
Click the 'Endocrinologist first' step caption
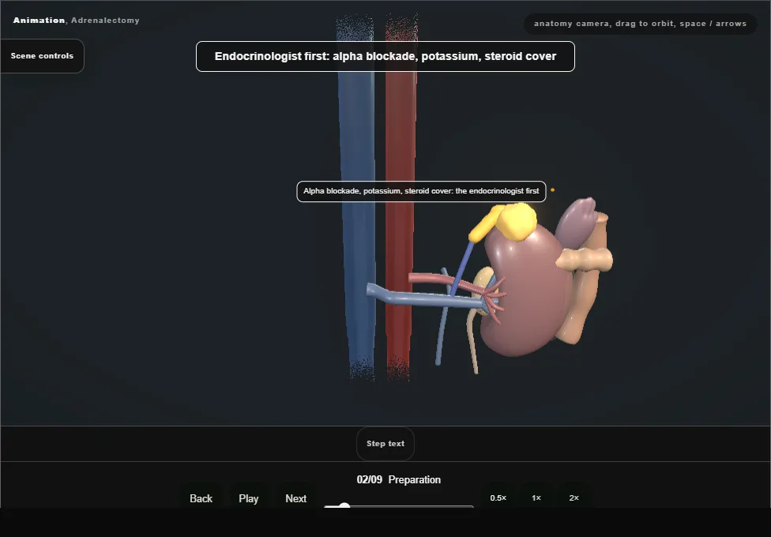click(x=385, y=57)
